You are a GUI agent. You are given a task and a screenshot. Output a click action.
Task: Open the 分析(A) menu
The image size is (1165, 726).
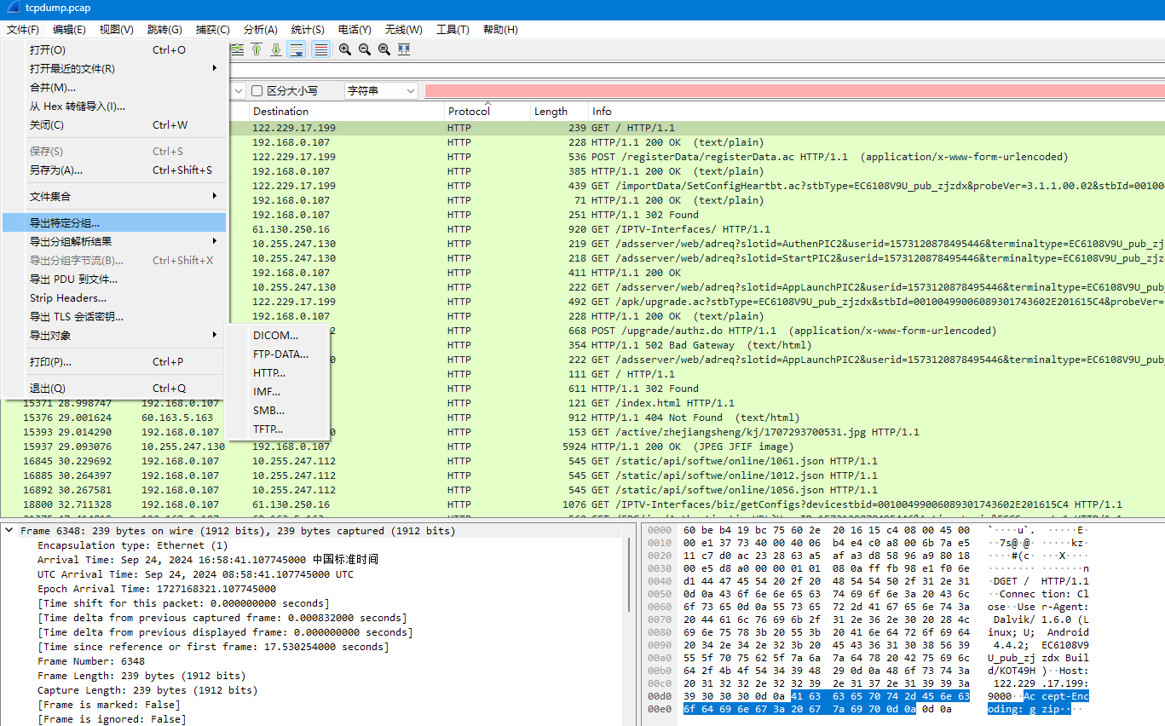pos(260,30)
